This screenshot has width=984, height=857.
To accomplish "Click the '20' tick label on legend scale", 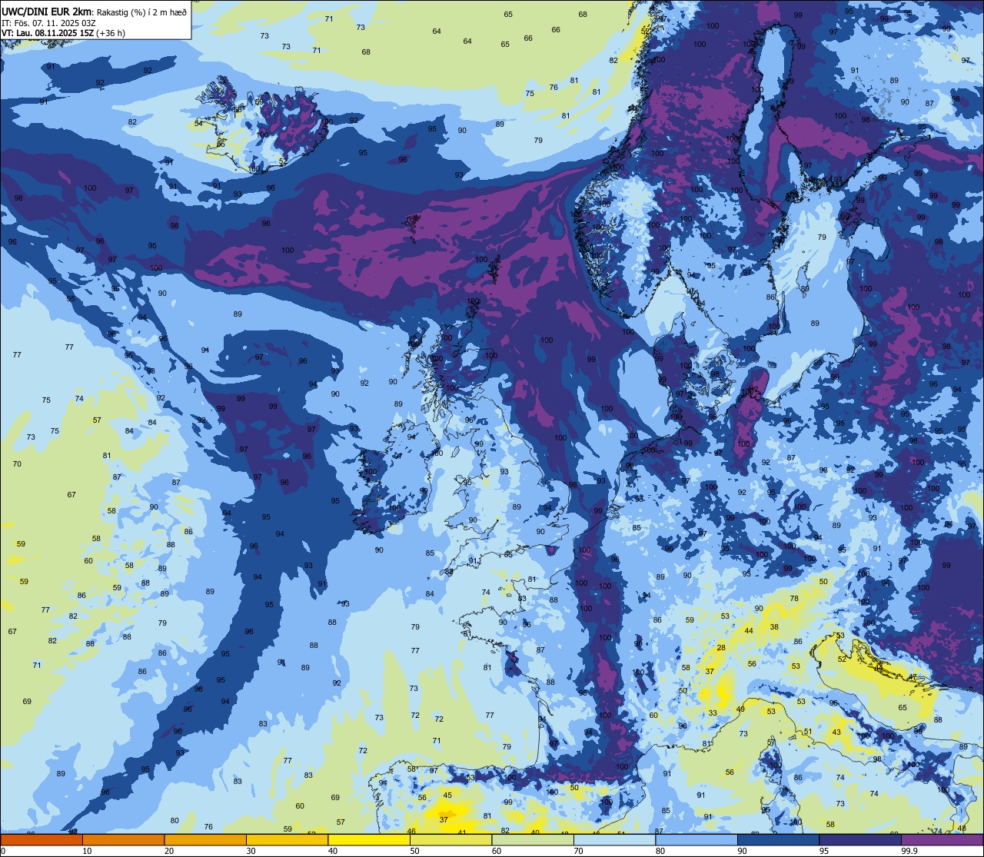I will [169, 851].
